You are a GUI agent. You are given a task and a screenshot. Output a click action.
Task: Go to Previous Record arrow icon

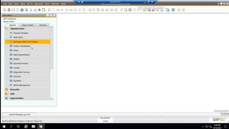pyautogui.click(x=62, y=10)
